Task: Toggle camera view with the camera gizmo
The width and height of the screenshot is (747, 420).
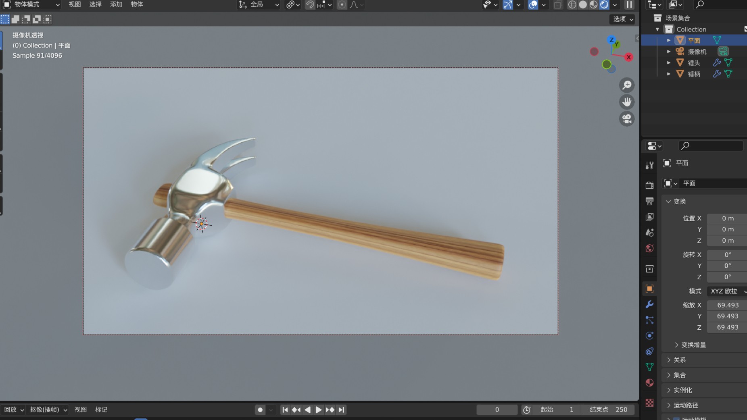Action: pos(627,119)
